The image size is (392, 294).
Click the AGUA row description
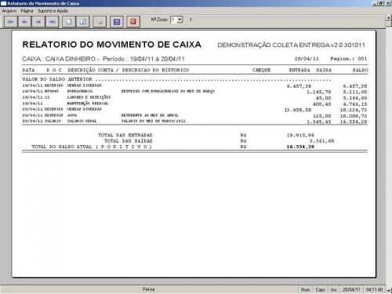(72, 115)
